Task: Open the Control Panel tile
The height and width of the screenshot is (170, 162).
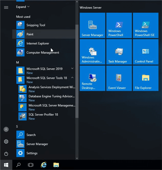Action: [x=145, y=52]
